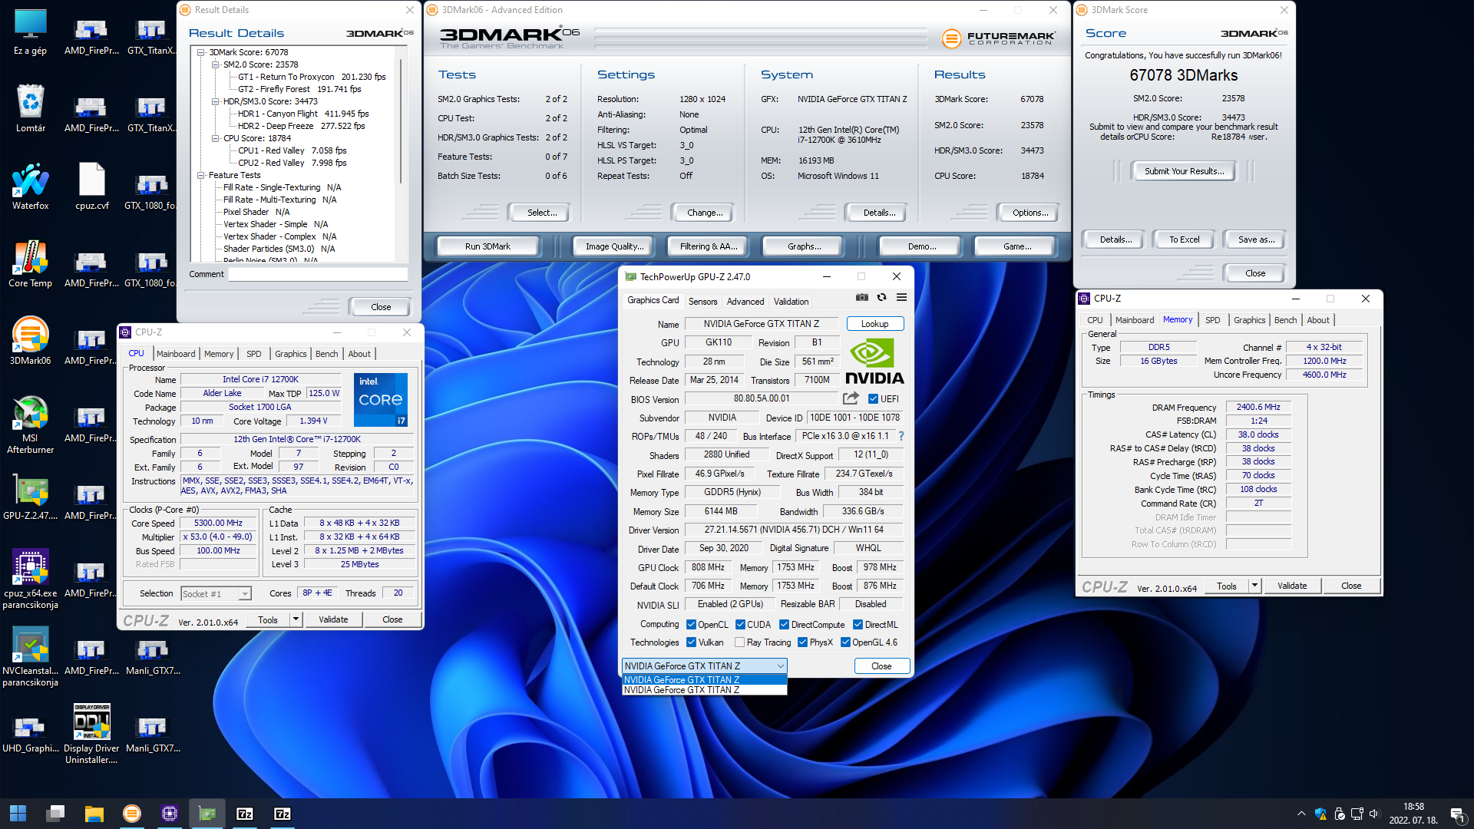Viewport: 1474px width, 829px height.
Task: Open the Windows Start menu
Action: coord(18,814)
